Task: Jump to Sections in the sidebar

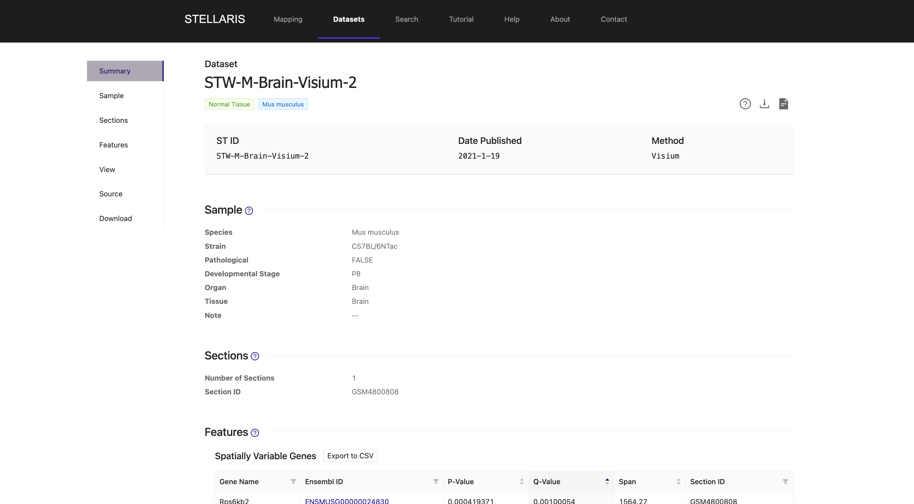Action: 125,120
